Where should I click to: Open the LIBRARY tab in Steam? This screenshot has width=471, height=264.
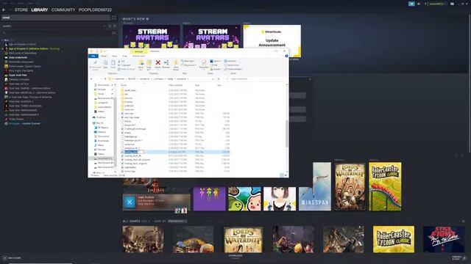point(40,10)
